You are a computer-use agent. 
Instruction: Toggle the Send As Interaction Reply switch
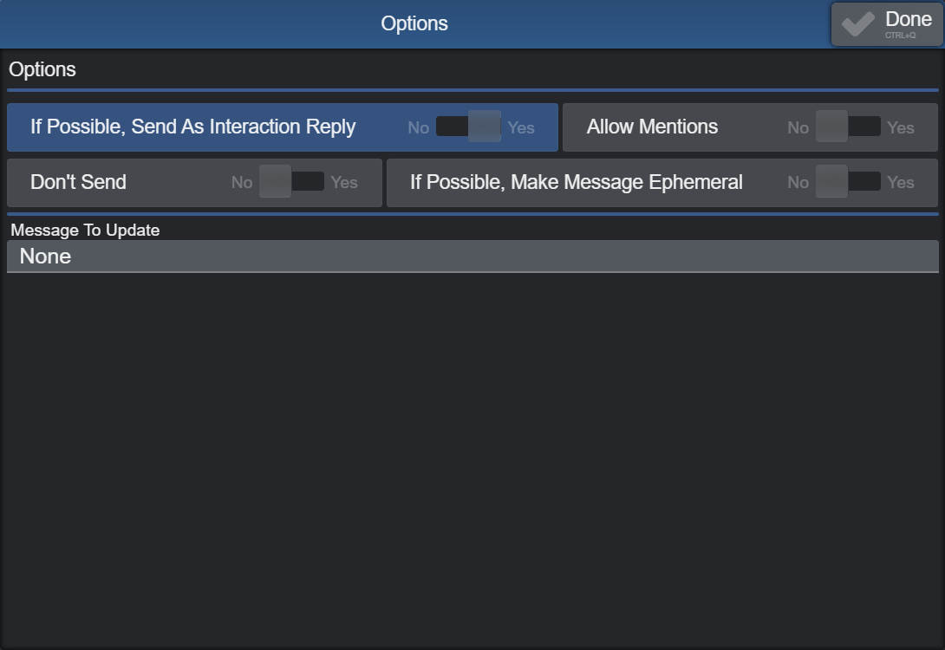[x=468, y=127]
